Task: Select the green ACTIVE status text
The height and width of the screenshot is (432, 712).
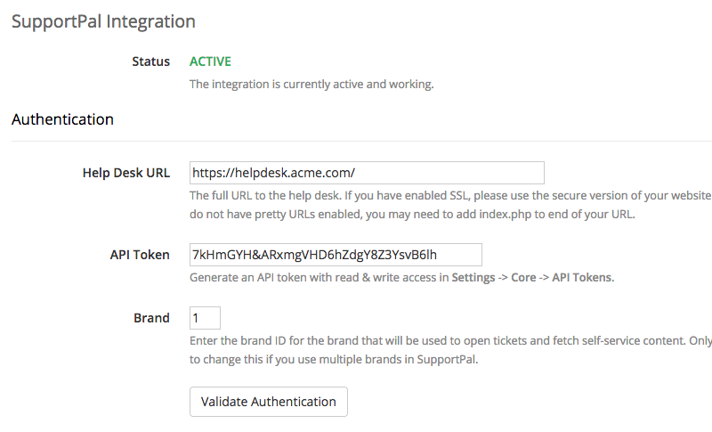Action: pyautogui.click(x=210, y=61)
